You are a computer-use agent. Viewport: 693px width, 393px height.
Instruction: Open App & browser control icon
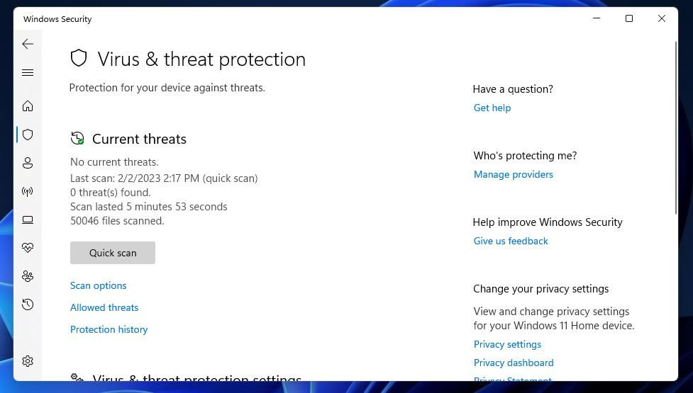tap(28, 220)
